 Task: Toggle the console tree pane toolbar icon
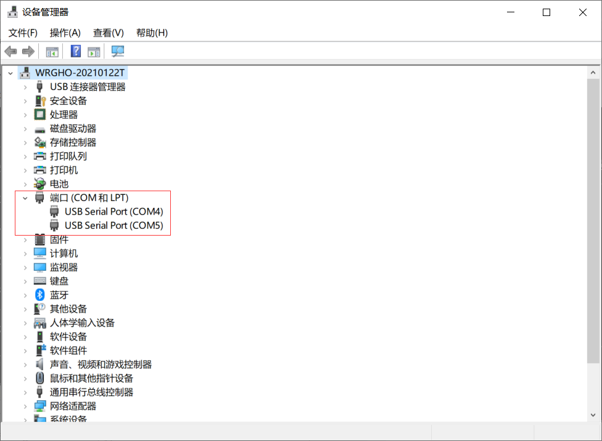(52, 51)
